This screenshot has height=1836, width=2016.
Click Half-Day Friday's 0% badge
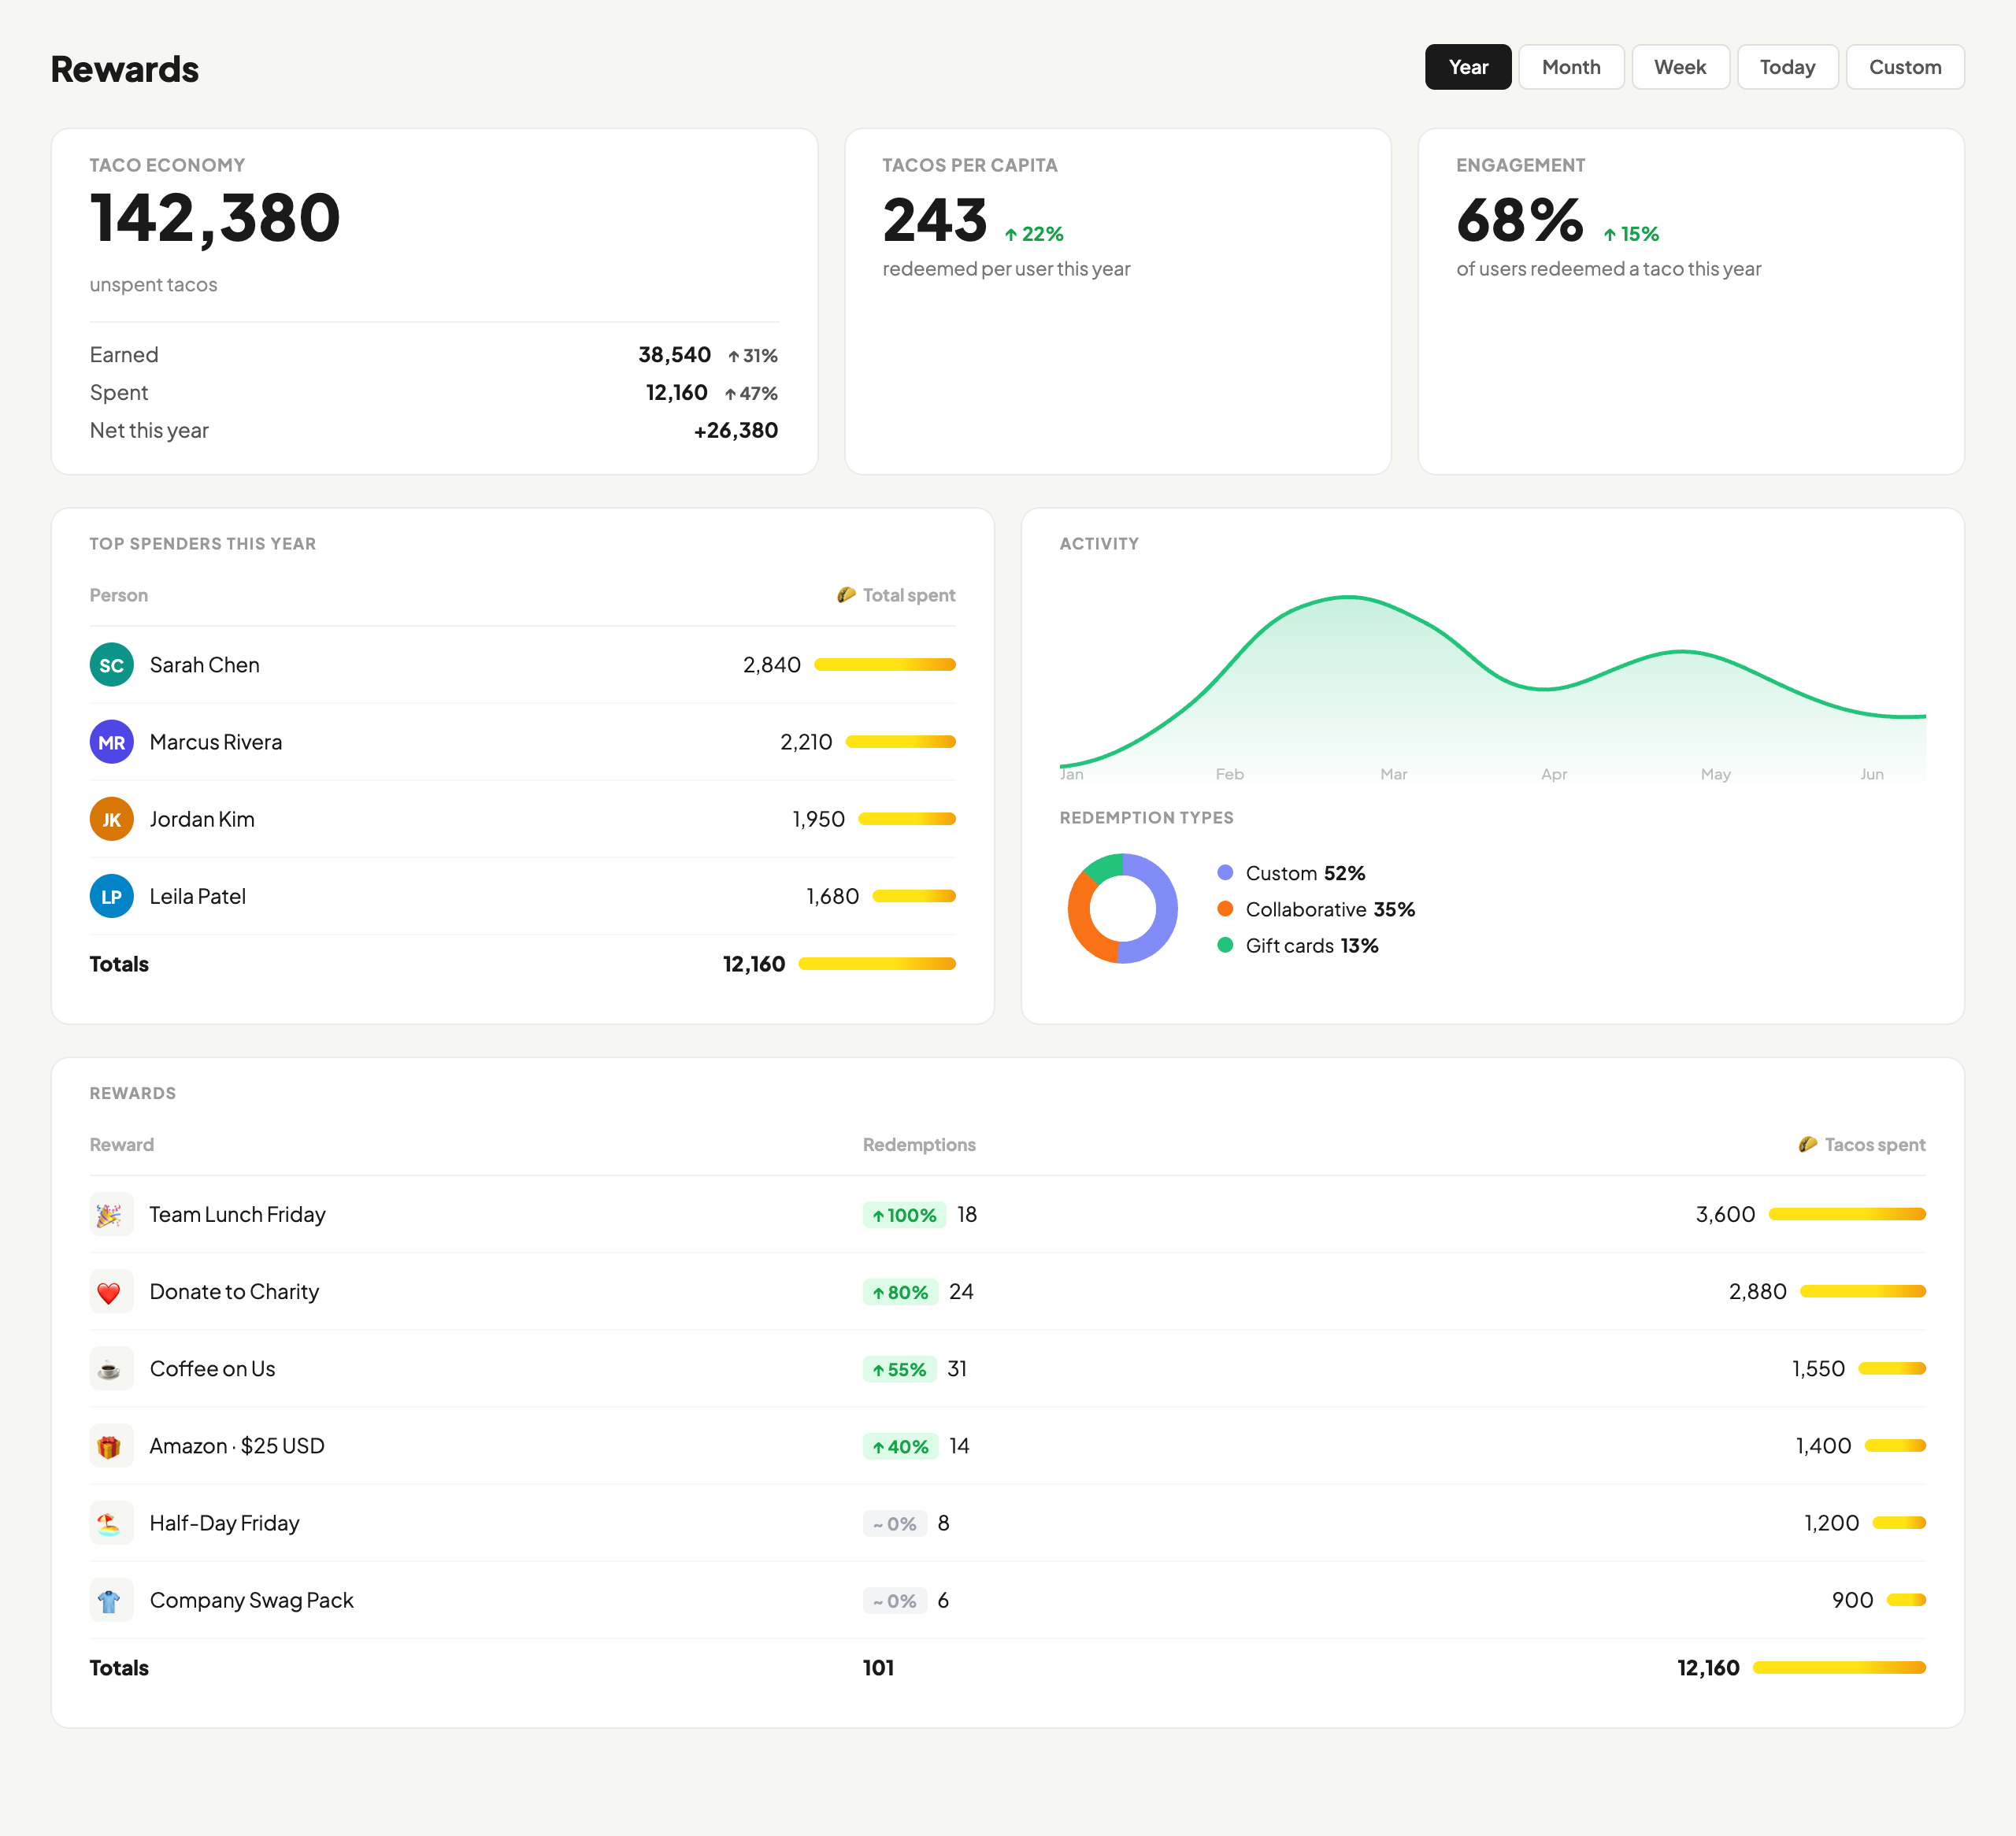[894, 1523]
